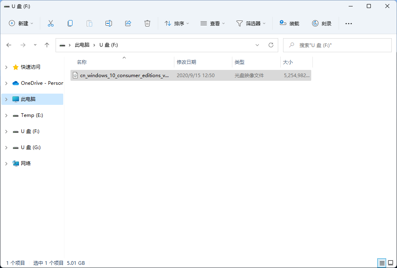Click the OneDrive cloud icon
The image size is (397, 268).
(x=16, y=83)
